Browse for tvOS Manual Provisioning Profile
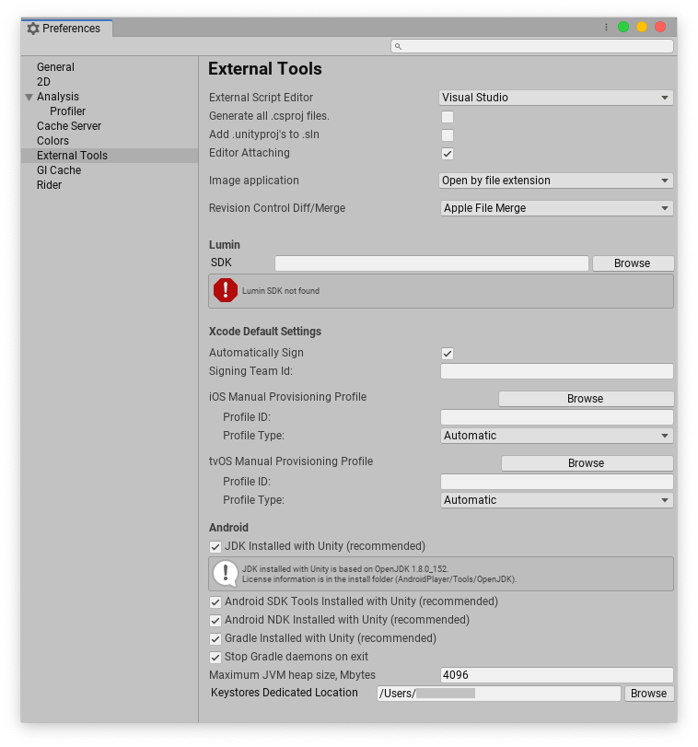Image resolution: width=698 pixels, height=747 pixels. pyautogui.click(x=587, y=463)
